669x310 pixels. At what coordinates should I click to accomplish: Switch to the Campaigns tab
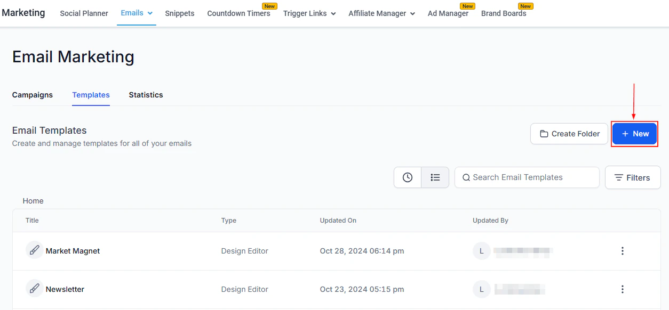(x=32, y=95)
